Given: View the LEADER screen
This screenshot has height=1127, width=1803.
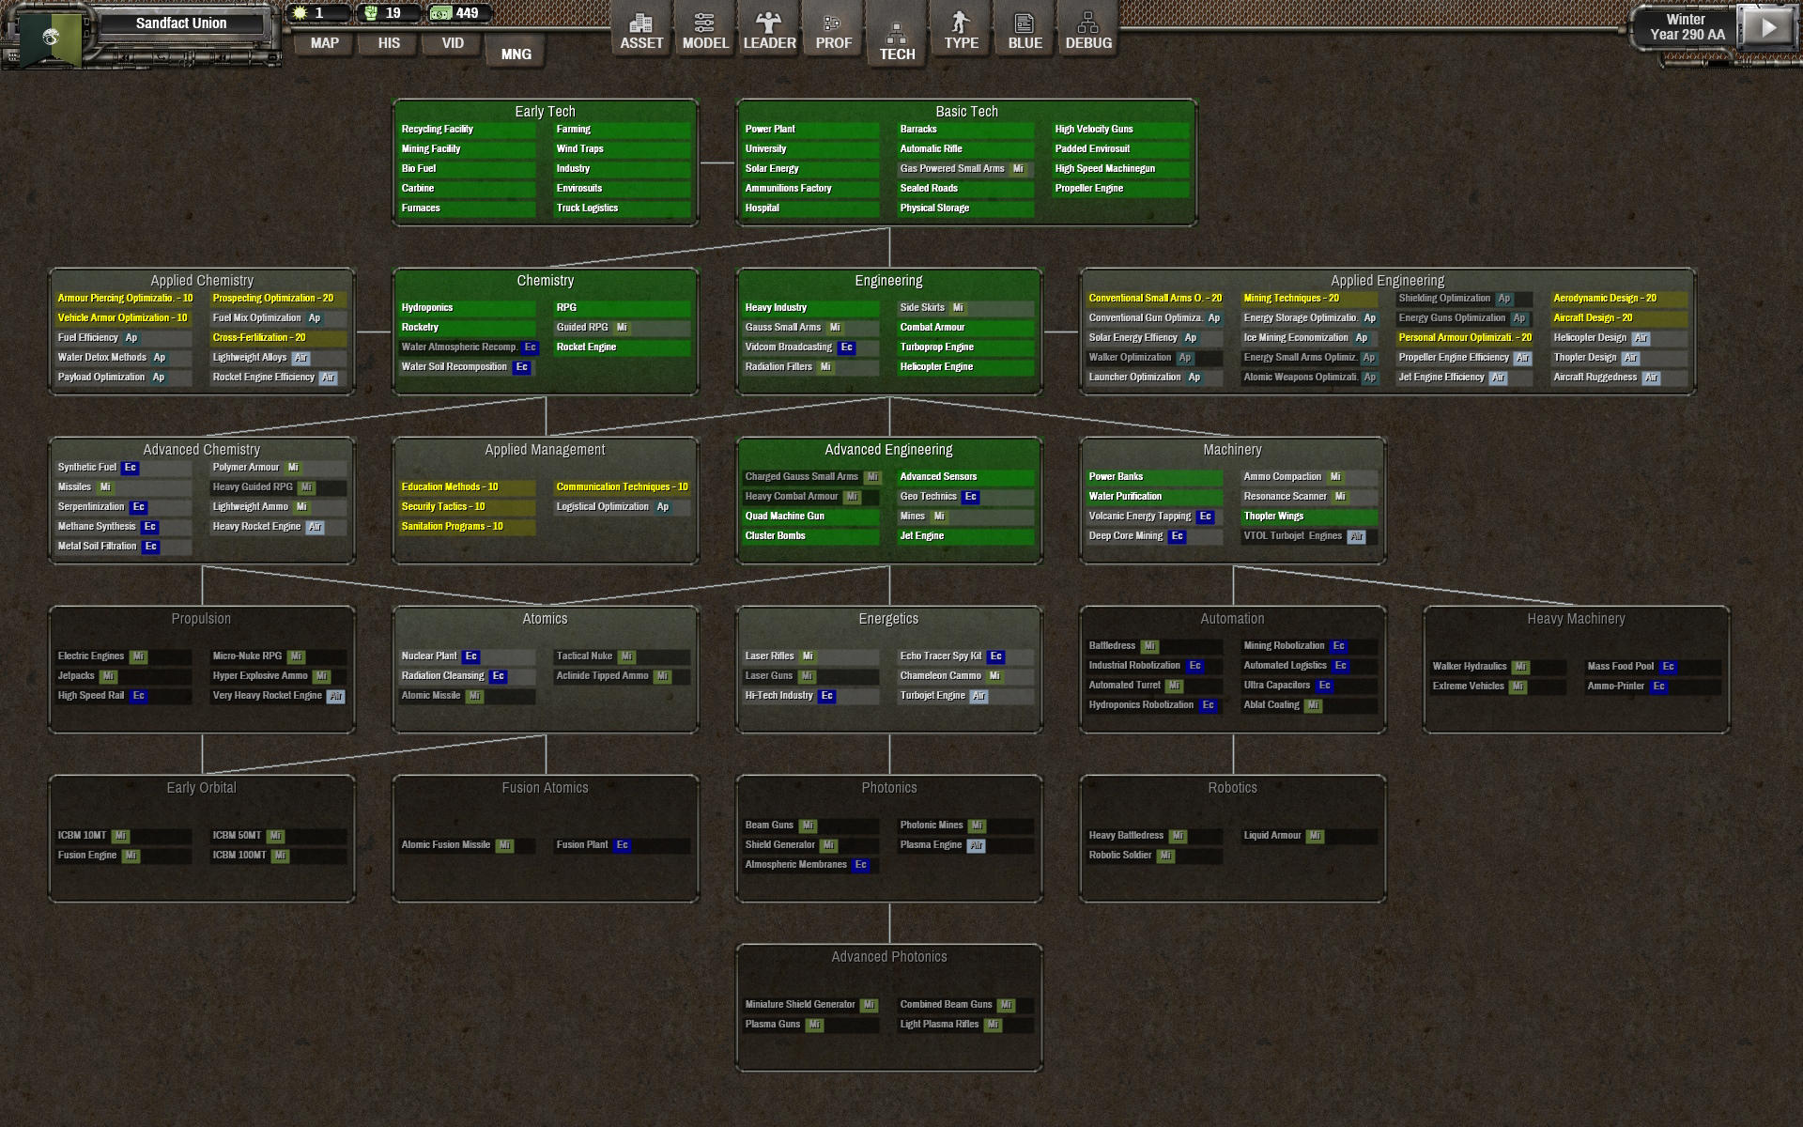Looking at the screenshot, I should [769, 28].
